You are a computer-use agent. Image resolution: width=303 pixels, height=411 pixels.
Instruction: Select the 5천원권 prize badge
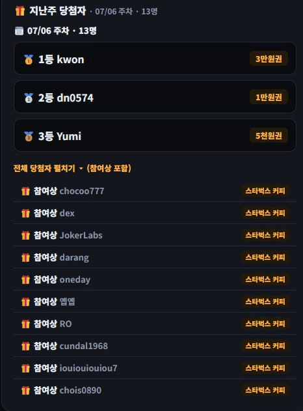[x=269, y=135]
